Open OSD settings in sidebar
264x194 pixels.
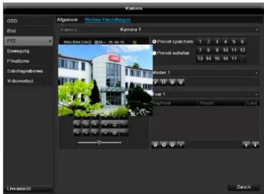point(28,21)
